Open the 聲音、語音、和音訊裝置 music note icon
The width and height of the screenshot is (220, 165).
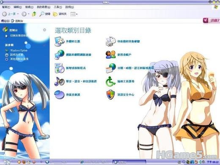[x=59, y=81]
